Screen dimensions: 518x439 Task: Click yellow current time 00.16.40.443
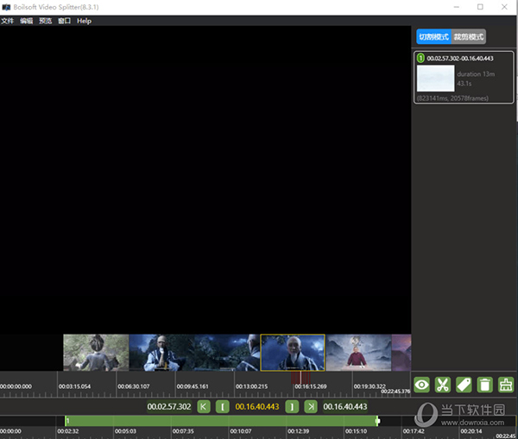(x=257, y=406)
